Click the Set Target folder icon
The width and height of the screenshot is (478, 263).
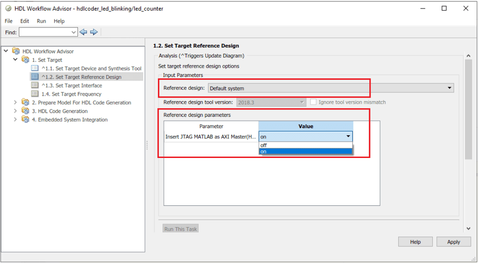click(26, 60)
